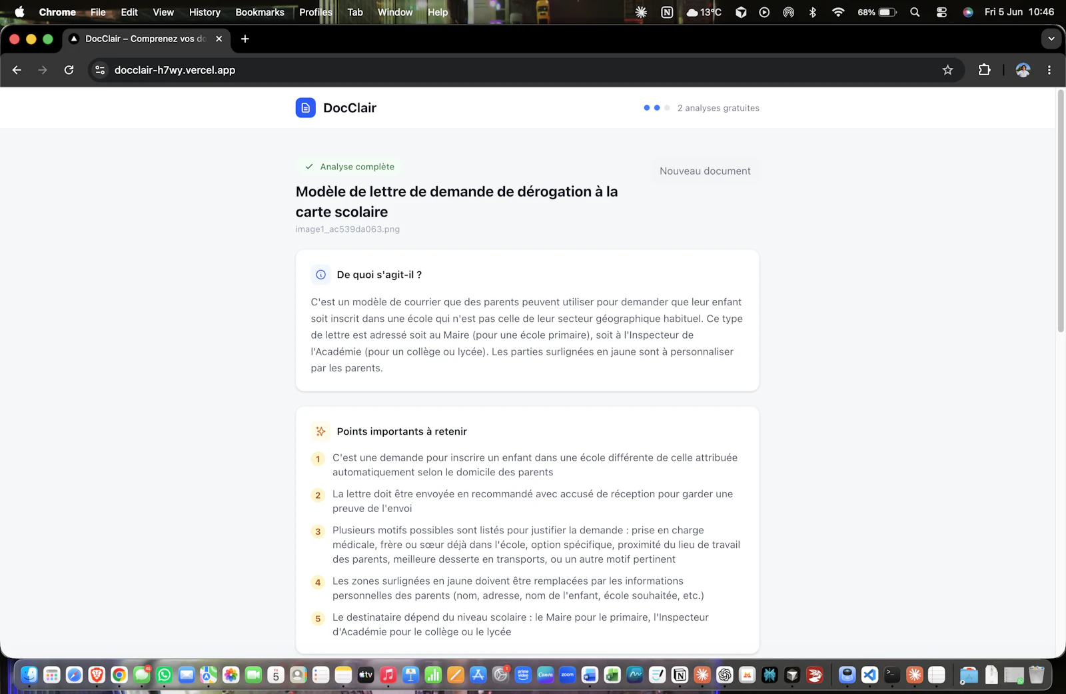Click the Bluetooth status icon

tap(813, 12)
